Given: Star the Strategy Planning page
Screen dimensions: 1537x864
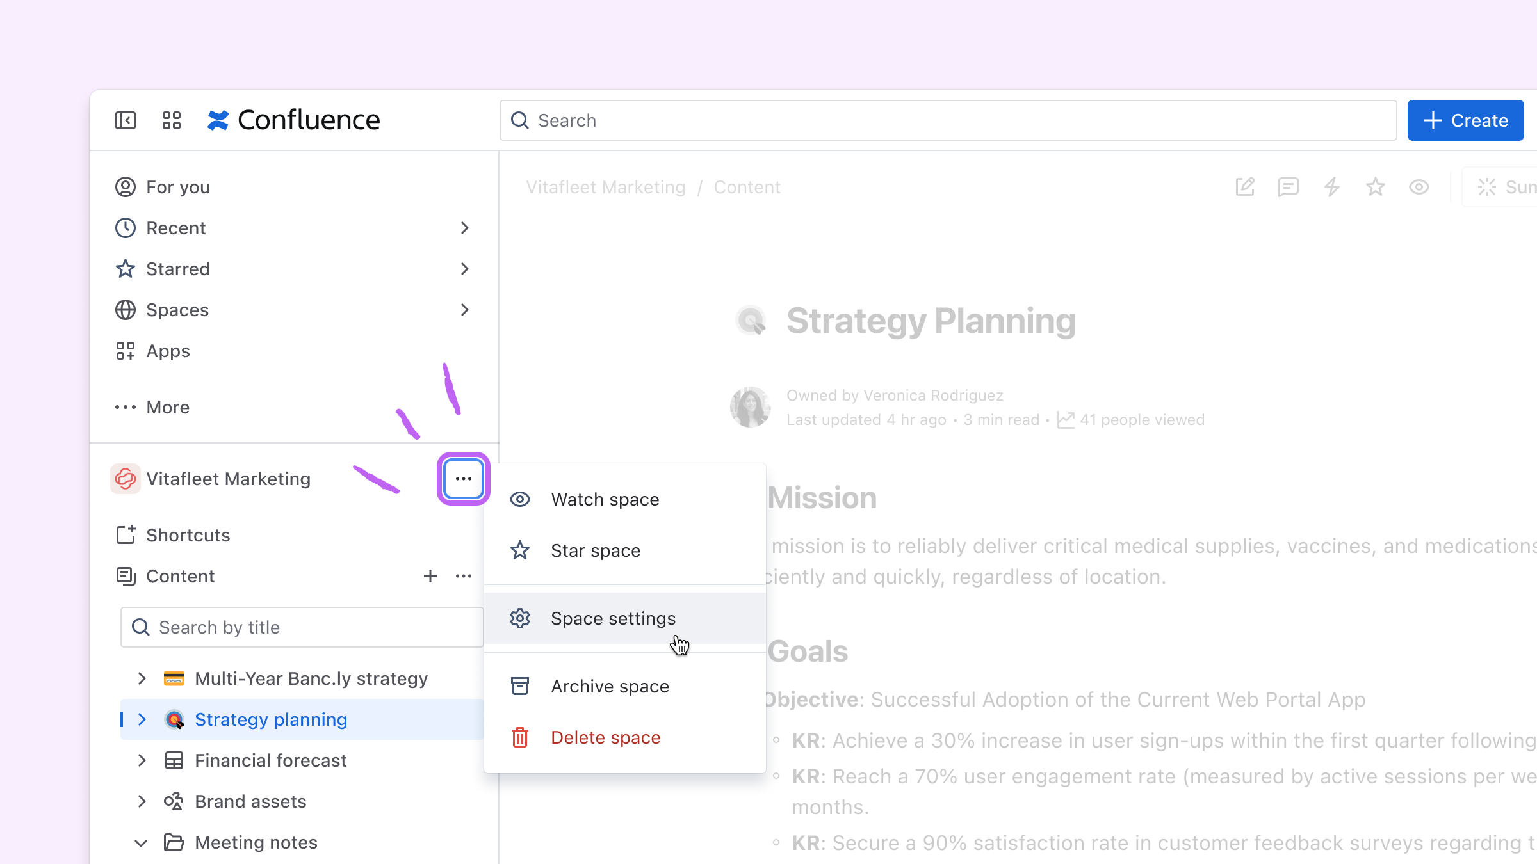Looking at the screenshot, I should (x=1375, y=187).
